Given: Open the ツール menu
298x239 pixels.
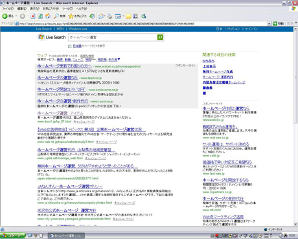Looking at the screenshot, I should (x=67, y=8).
